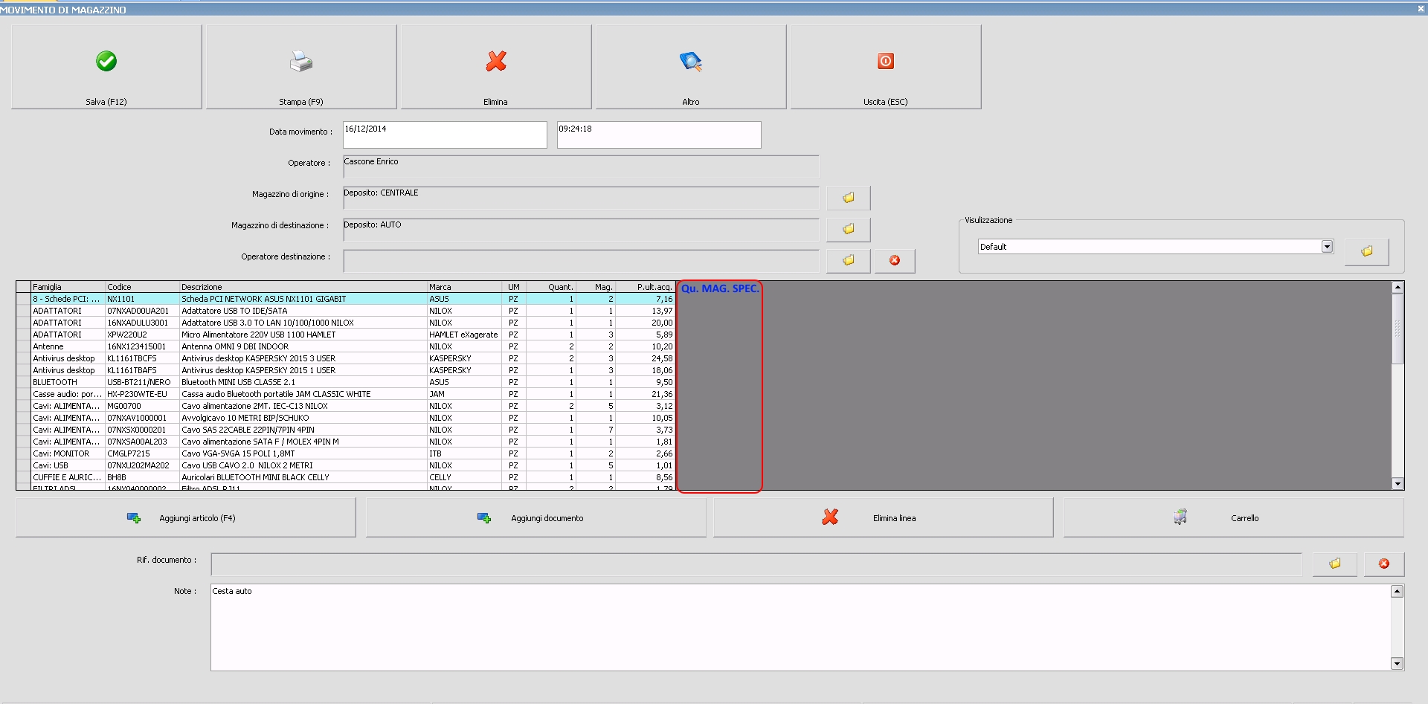This screenshot has width=1428, height=704.
Task: Click code cell CMGLP7215
Action: click(x=142, y=453)
